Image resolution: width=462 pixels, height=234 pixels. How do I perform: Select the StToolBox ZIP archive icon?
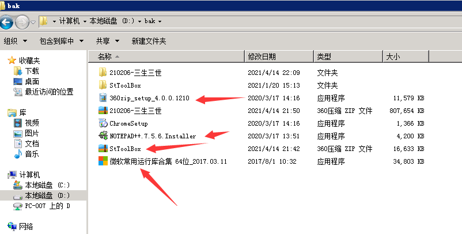coord(103,149)
